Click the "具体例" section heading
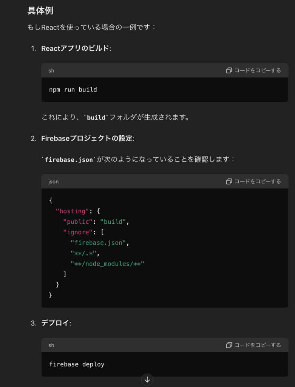This screenshot has height=387, width=295. coord(40,11)
